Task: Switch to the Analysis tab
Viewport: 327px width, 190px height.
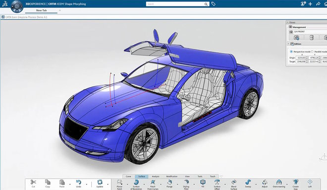Action: [x=156, y=177]
